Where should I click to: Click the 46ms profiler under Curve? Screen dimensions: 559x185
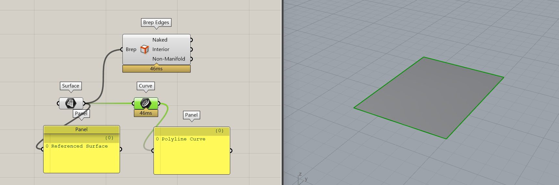point(146,113)
